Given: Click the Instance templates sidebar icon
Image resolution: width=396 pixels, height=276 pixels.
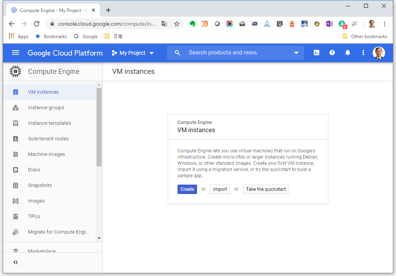Looking at the screenshot, I should (16, 123).
